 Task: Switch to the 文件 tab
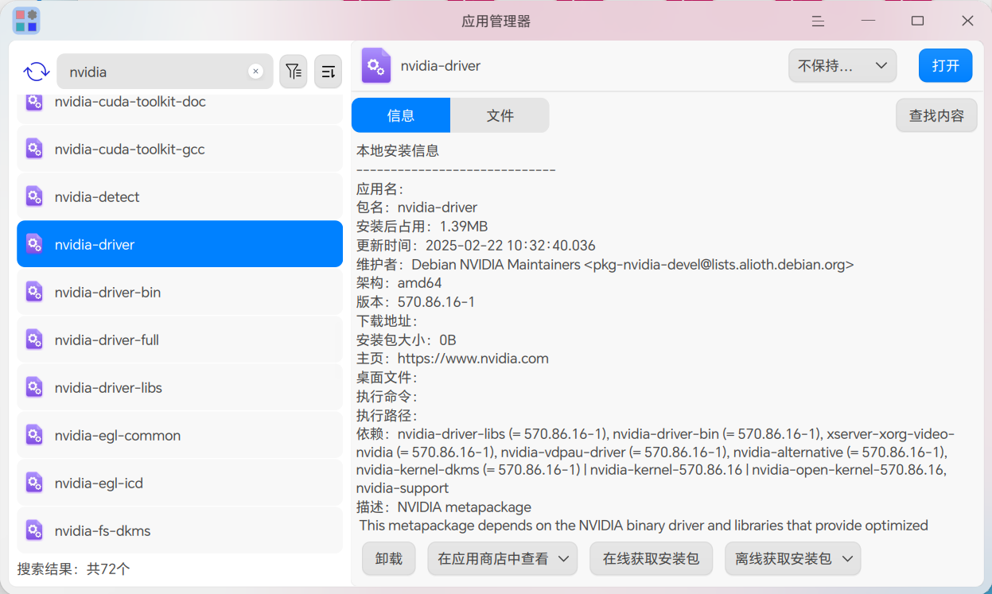point(500,115)
